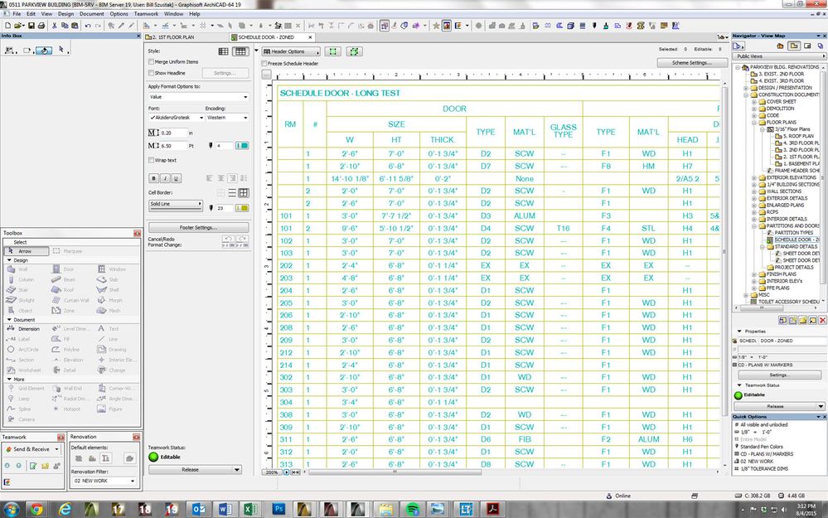This screenshot has height=518, width=828.
Task: Click the text pen color swatch
Action: point(242,145)
